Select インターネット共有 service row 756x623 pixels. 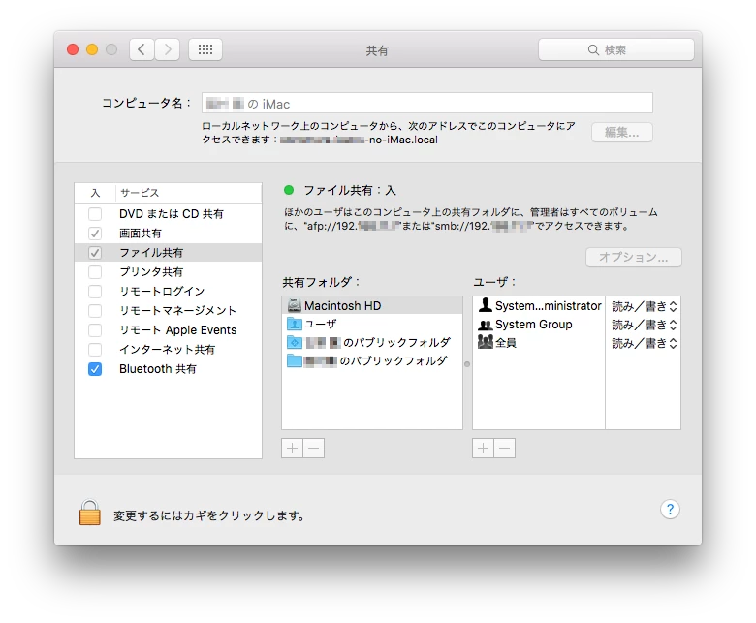169,350
